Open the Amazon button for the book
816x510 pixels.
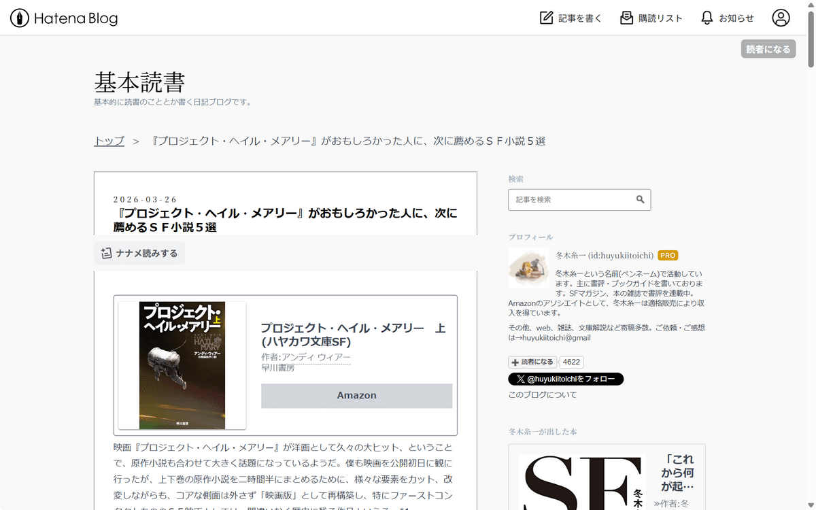point(356,396)
